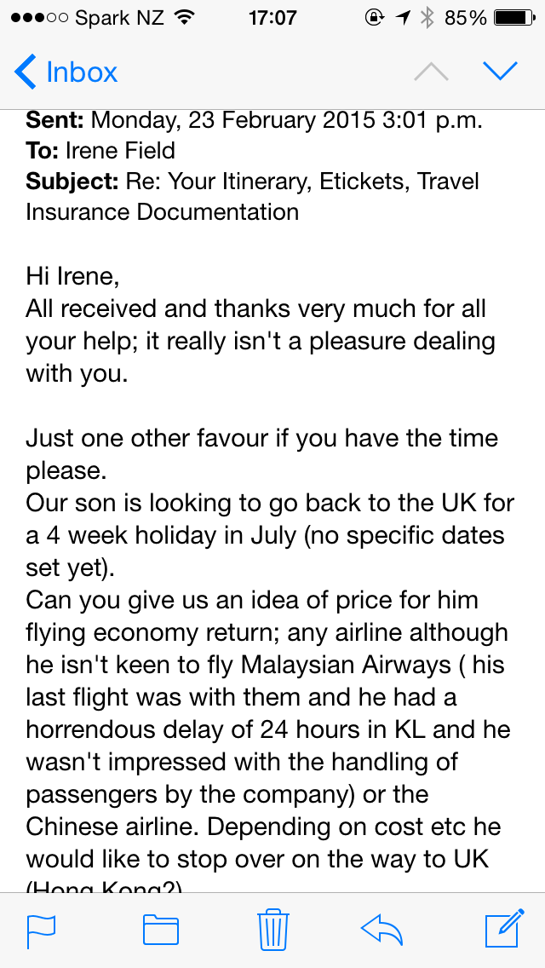Tap the rotation lock status icon
This screenshot has width=545, height=968.
point(373,18)
